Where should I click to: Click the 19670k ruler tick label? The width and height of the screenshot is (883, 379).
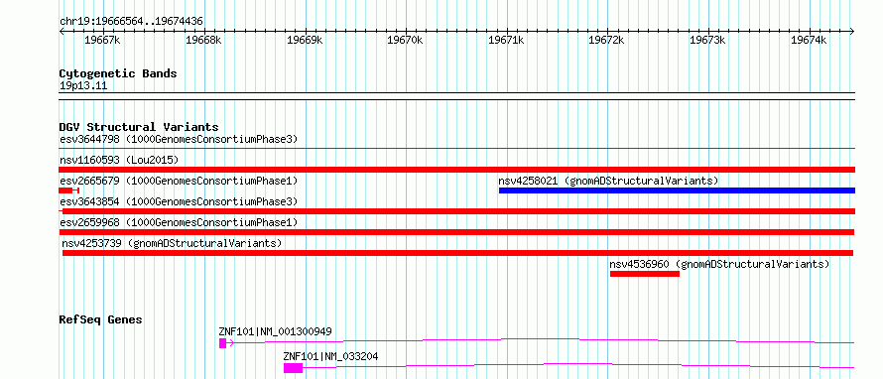405,40
